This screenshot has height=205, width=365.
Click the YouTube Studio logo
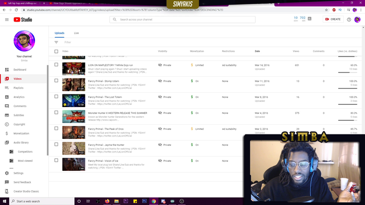point(23,20)
